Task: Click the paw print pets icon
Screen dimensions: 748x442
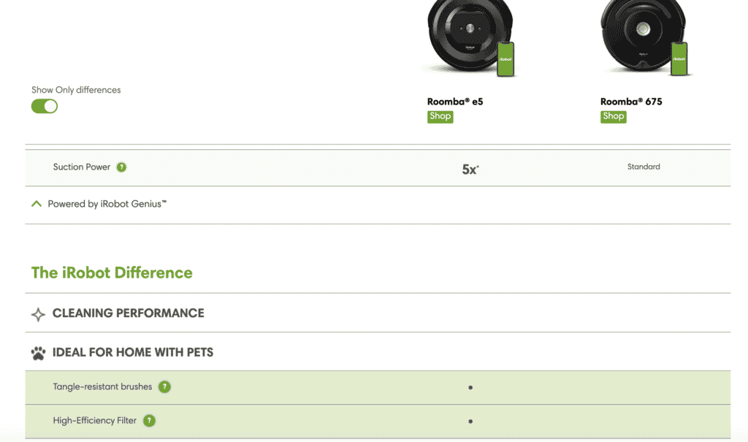Action: coord(38,353)
